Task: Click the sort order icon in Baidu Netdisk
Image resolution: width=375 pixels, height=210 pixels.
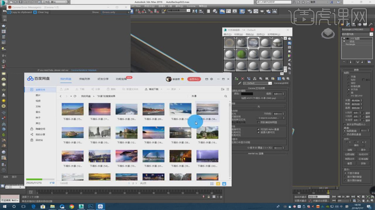Action: pos(222,89)
